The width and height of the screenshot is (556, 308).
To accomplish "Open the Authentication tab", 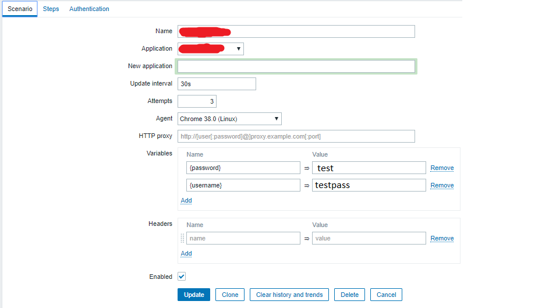I will pyautogui.click(x=89, y=9).
